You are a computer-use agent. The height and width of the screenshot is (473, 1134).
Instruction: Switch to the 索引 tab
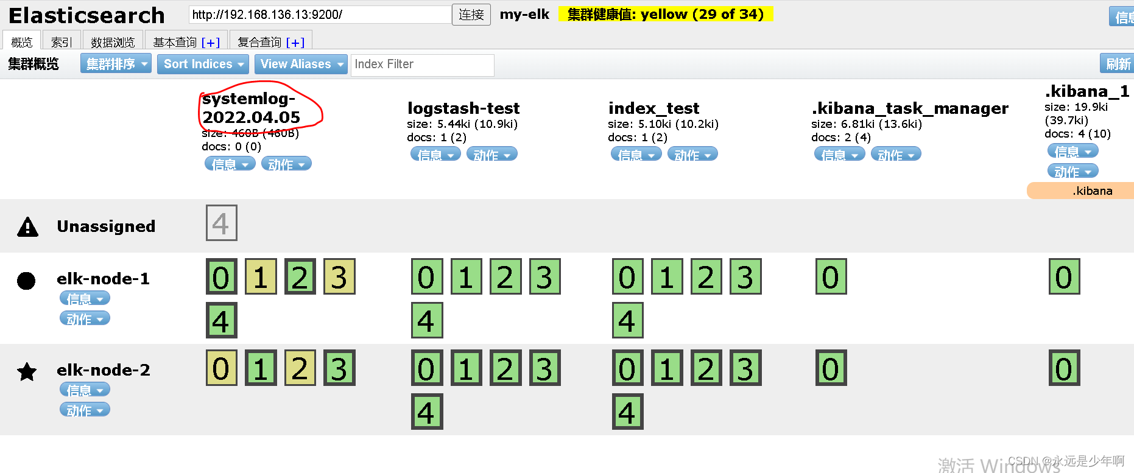click(62, 41)
